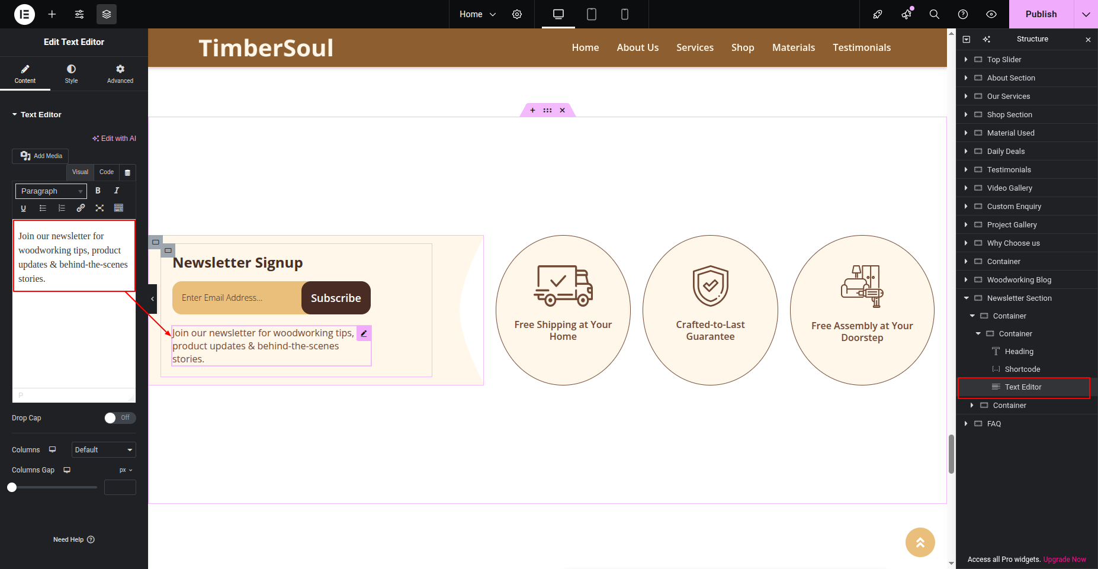The height and width of the screenshot is (569, 1098).
Task: Open the Add Element plus icon
Action: pyautogui.click(x=52, y=14)
